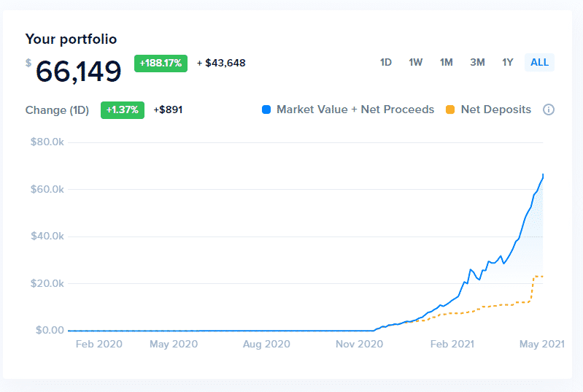The image size is (583, 392).
Task: Select the 1M time range tab
Action: (x=447, y=62)
